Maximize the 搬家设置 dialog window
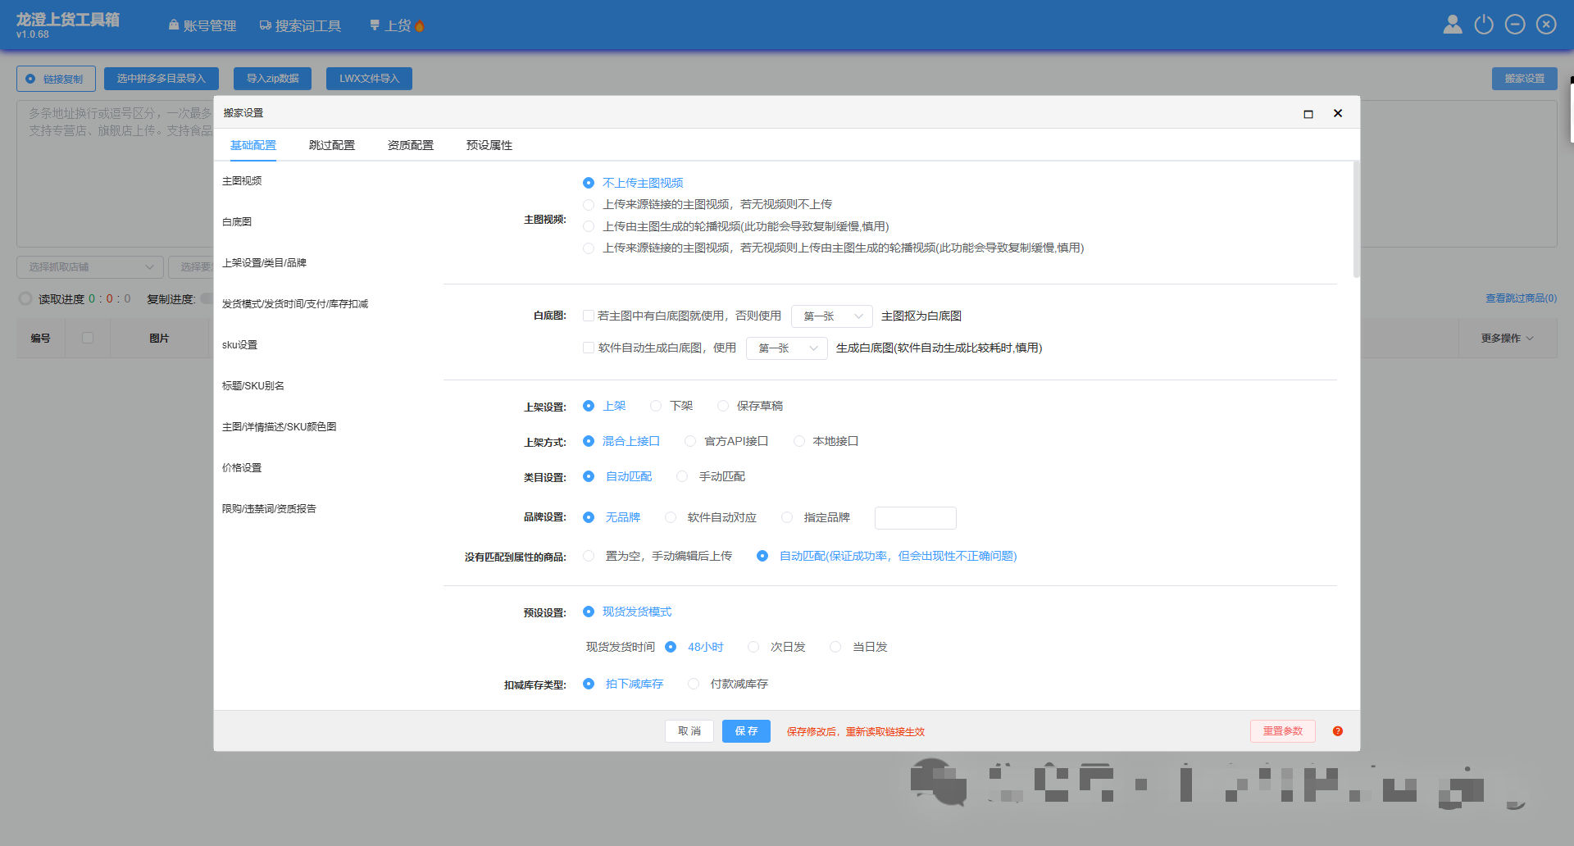Viewport: 1574px width, 846px height. pos(1308,114)
